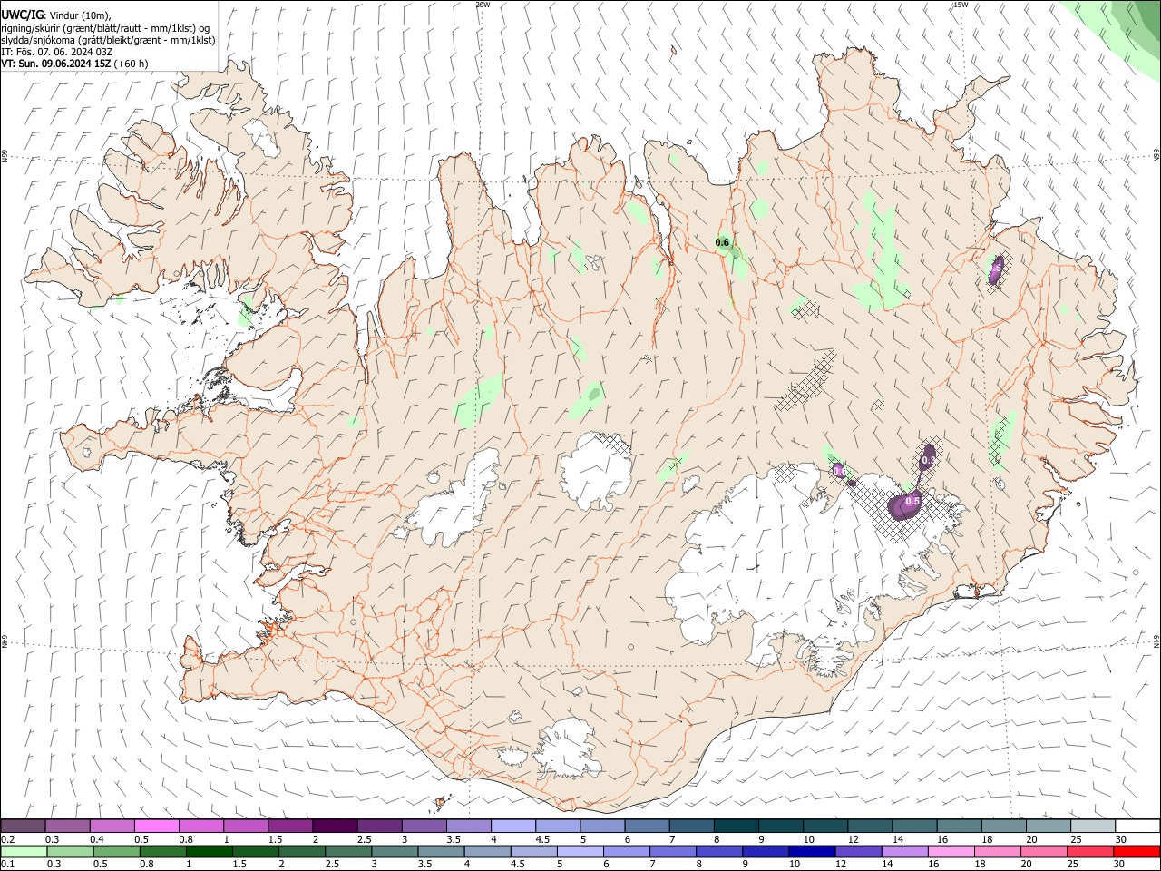Click the black '0.6' value on green patch
Screen dimensions: 1161x871
(x=722, y=242)
